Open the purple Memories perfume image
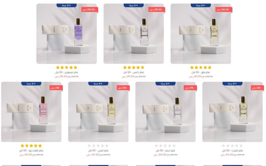 coord(66,34)
